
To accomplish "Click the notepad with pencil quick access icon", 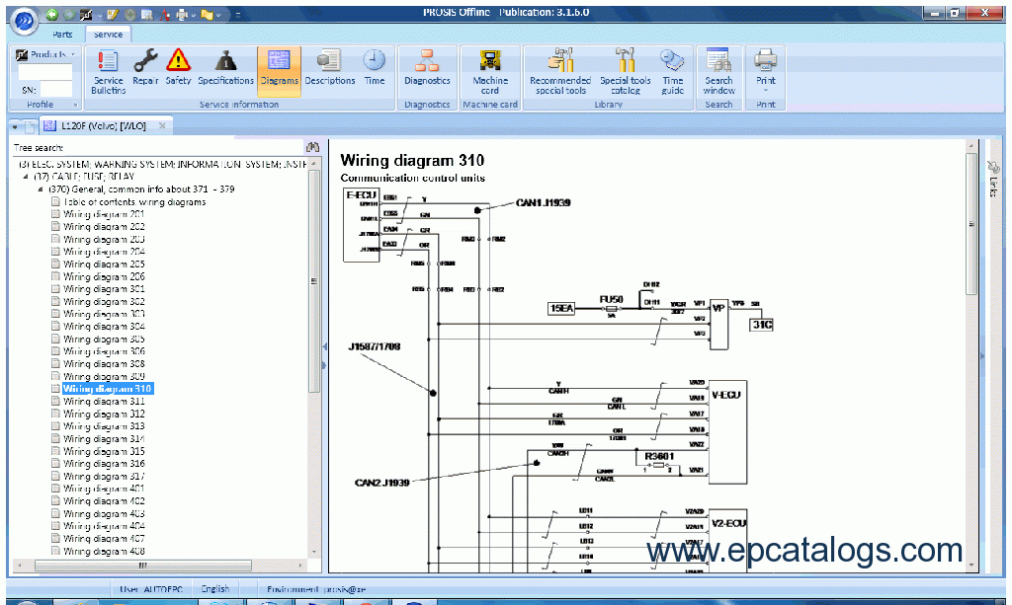I will [x=113, y=14].
